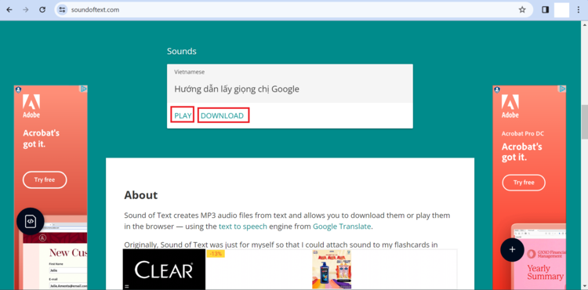Open the AdChoices icon on left ad
Viewport: 588px width, 290px height.
(x=84, y=89)
